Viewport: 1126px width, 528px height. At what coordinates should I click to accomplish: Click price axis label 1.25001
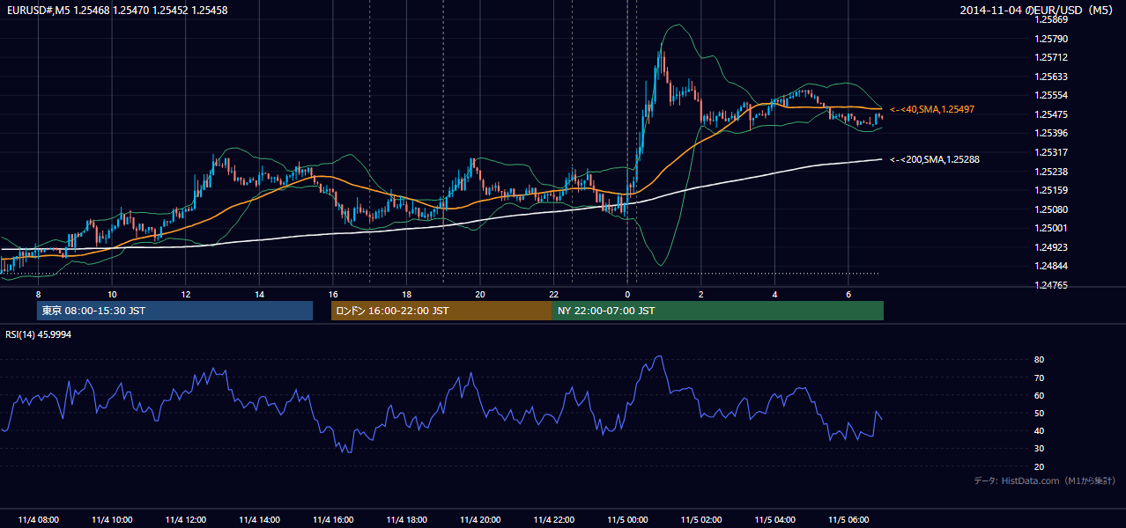[x=1052, y=228]
